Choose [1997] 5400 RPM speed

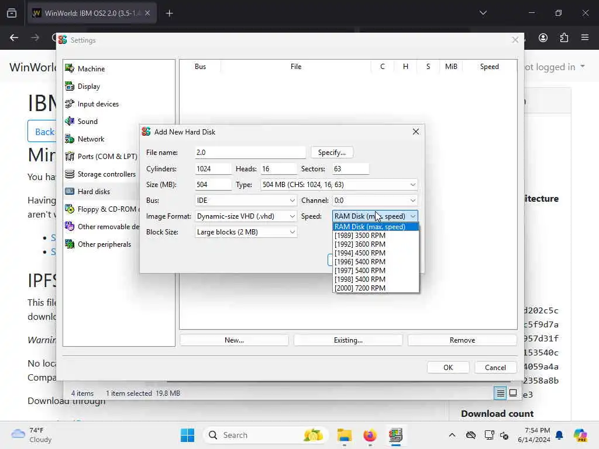click(376, 271)
